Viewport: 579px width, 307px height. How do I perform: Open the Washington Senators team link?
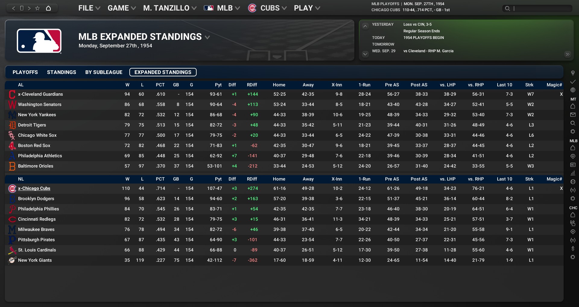(40, 104)
